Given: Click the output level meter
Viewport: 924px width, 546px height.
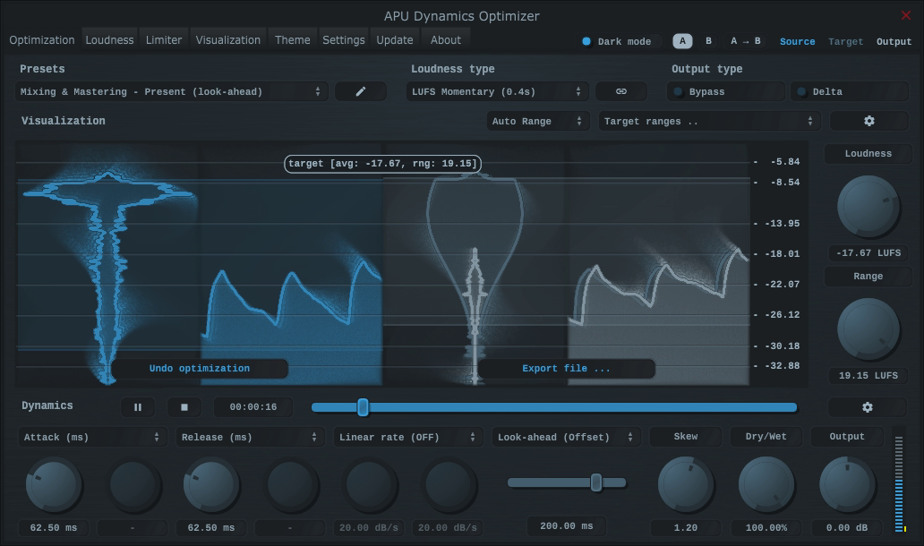Looking at the screenshot, I should [900, 483].
